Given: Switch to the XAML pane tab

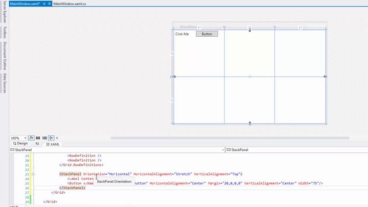Looking at the screenshot, I should point(53,144).
